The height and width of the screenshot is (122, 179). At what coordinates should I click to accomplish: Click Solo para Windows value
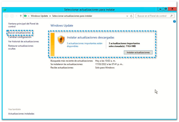(105, 68)
